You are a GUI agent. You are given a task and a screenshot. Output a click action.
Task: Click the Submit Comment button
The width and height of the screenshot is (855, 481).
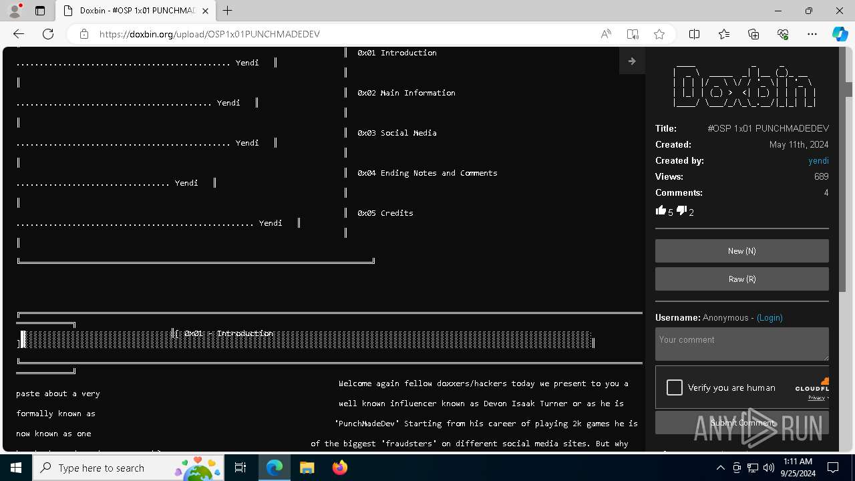click(742, 423)
